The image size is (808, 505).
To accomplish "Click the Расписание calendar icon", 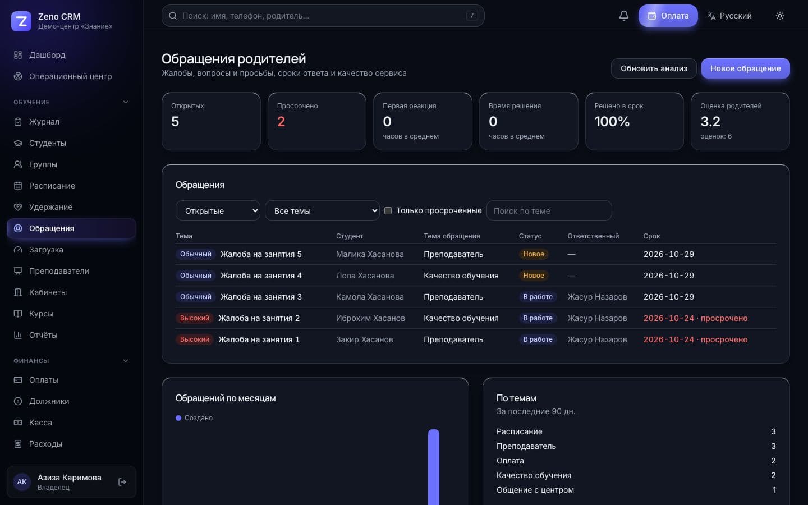I will [18, 186].
